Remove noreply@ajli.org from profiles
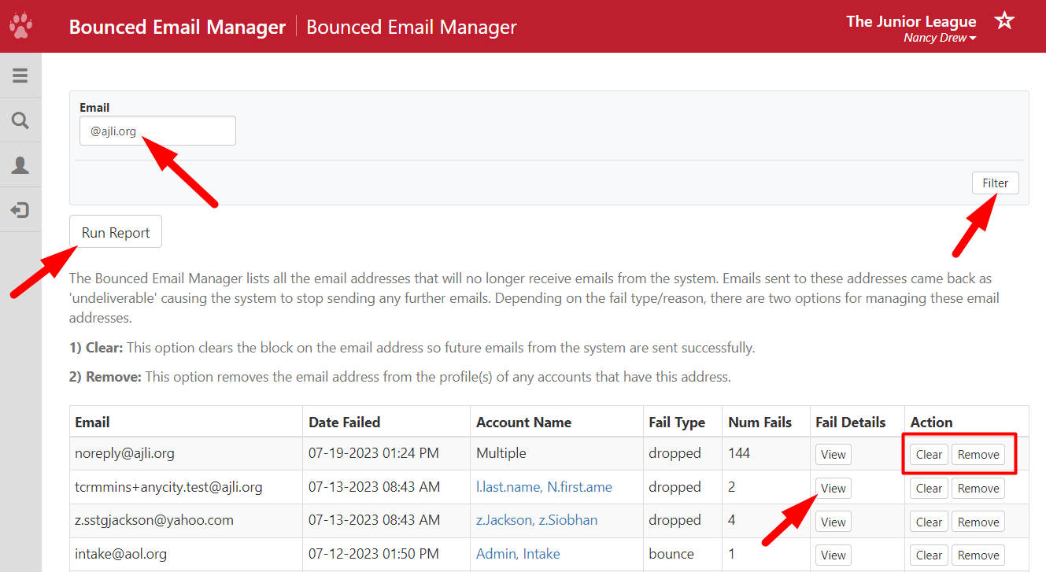The width and height of the screenshot is (1046, 572). 978,455
